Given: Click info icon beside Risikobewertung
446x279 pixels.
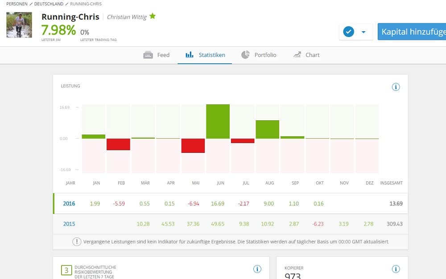Looking at the screenshot, I should pos(257,269).
